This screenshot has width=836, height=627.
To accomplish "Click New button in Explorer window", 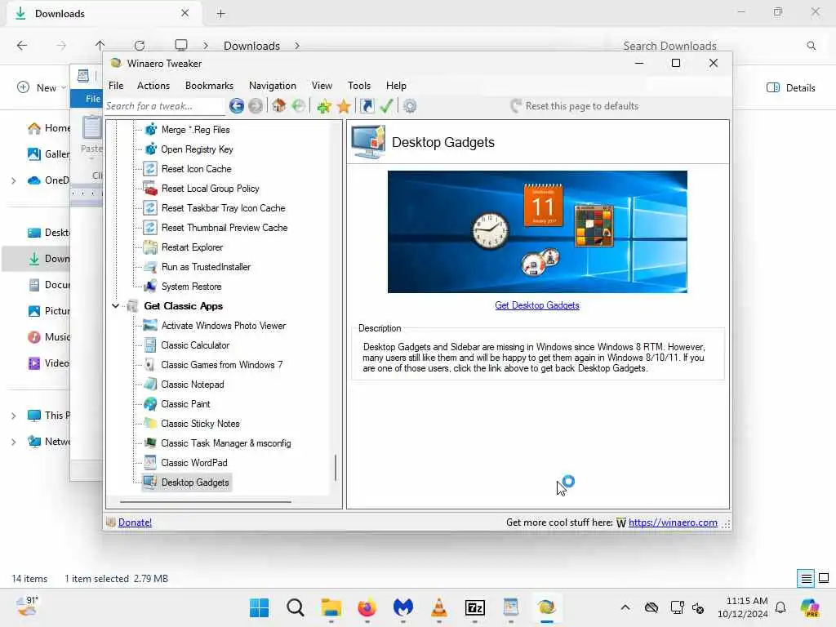I will (41, 88).
